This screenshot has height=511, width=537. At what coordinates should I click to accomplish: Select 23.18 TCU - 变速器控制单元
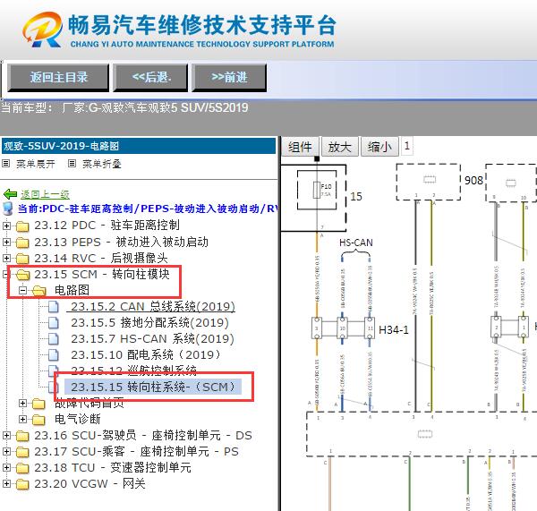113,467
